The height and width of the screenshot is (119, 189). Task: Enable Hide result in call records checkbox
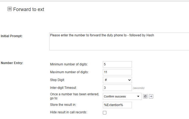(x=105, y=113)
